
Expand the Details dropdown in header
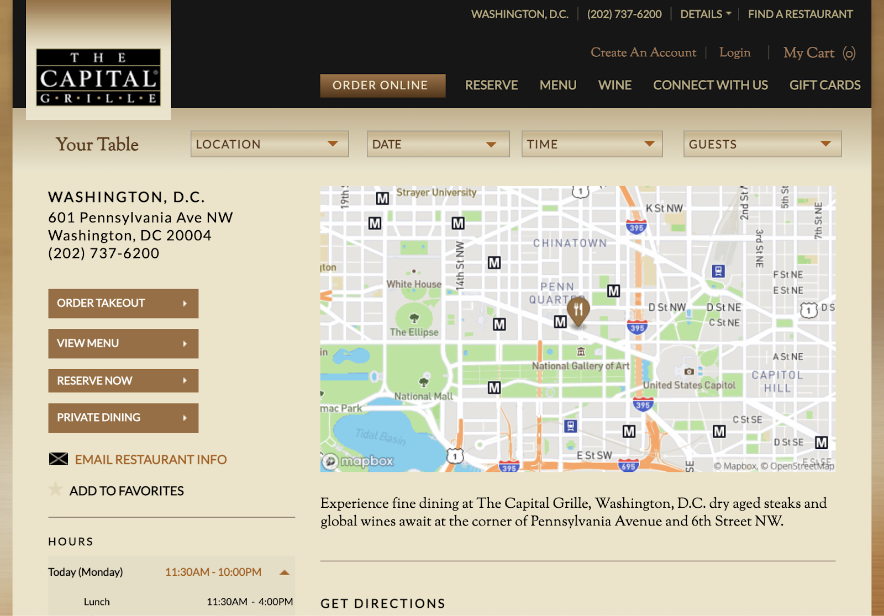coord(706,14)
